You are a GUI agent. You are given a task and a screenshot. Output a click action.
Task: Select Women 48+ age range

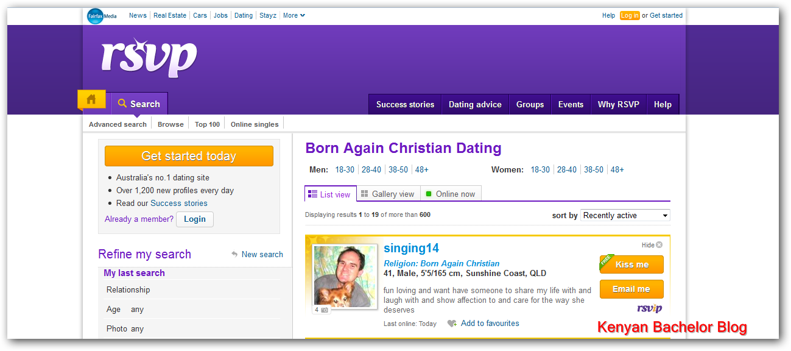(617, 170)
